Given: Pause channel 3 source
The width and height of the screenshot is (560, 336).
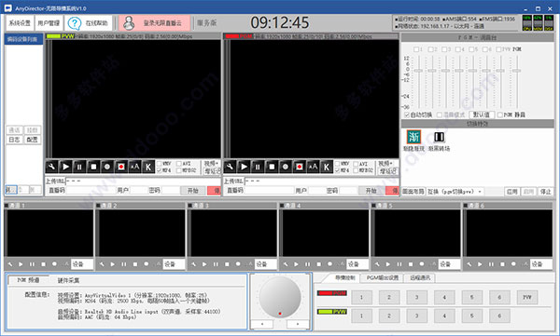Looking at the screenshot, I should pyautogui.click(x=216, y=264).
